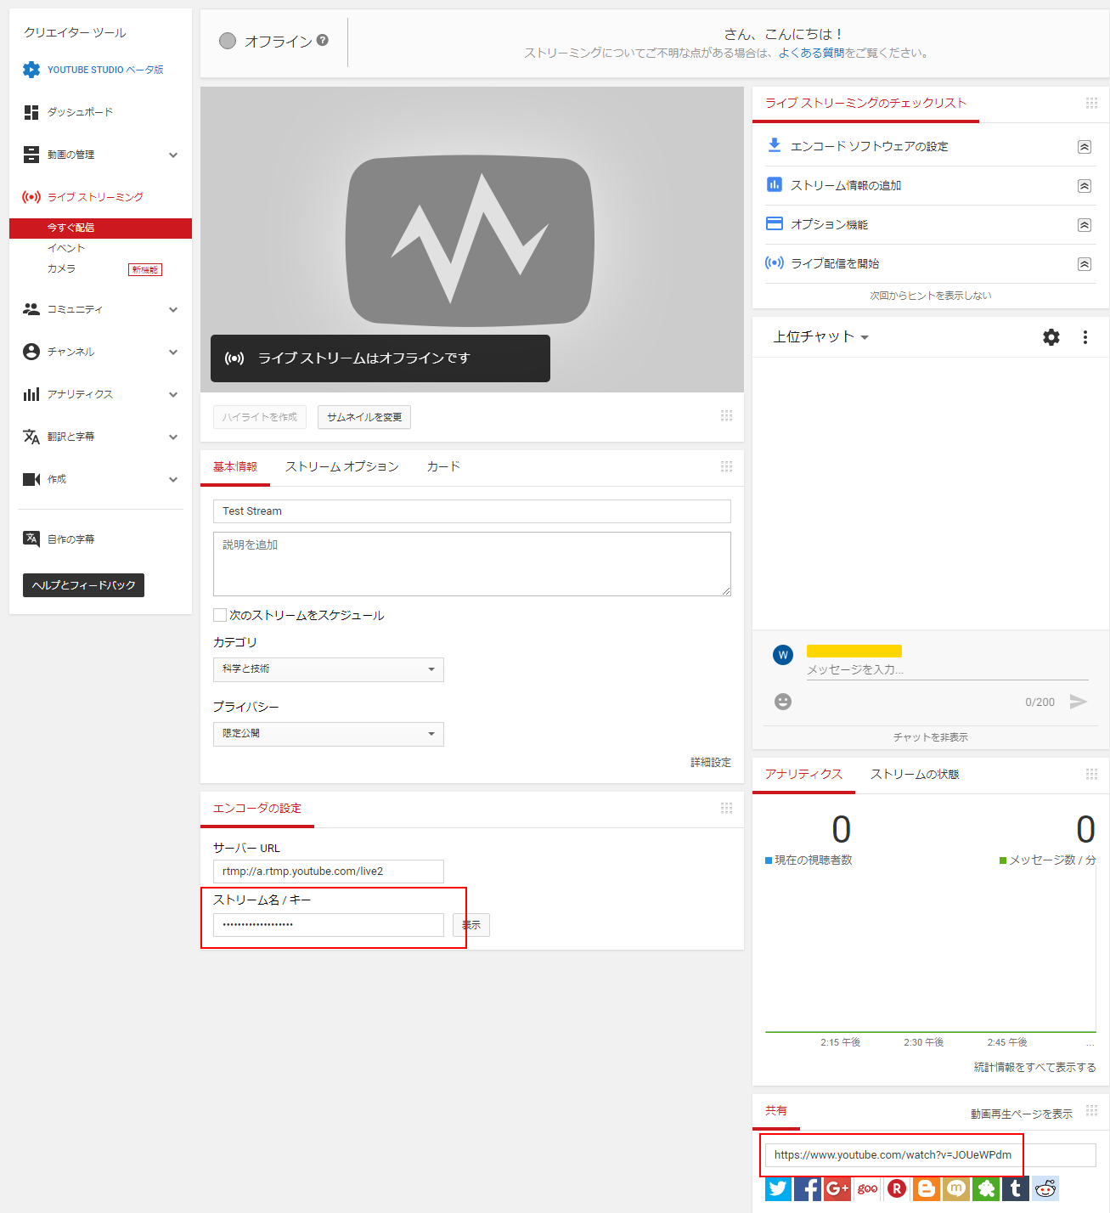
Task: Open イベント in sidebar
Action: click(x=66, y=248)
